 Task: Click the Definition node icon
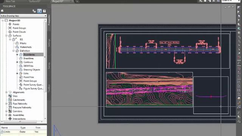17,51
